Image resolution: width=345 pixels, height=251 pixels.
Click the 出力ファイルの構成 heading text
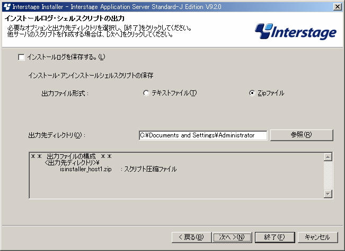71,156
